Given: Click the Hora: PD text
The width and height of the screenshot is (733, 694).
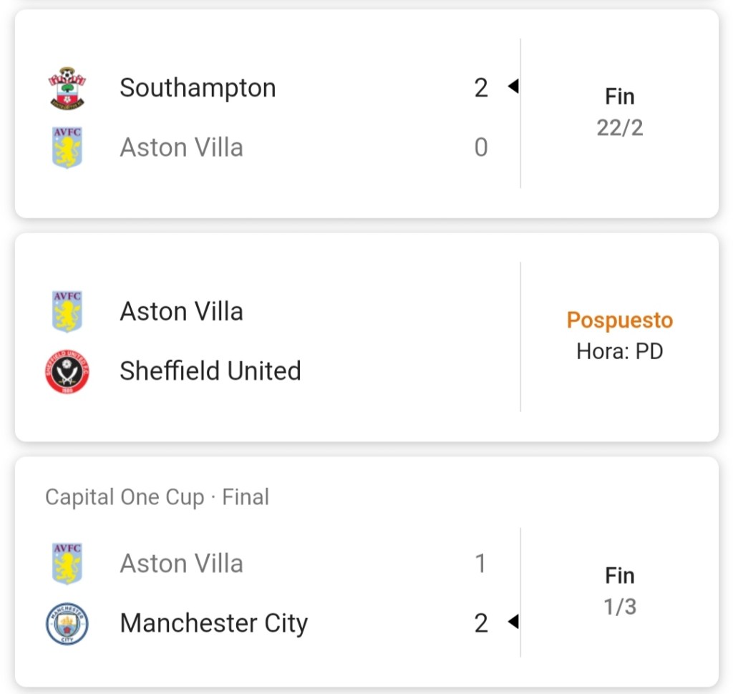Looking at the screenshot, I should coord(620,352).
